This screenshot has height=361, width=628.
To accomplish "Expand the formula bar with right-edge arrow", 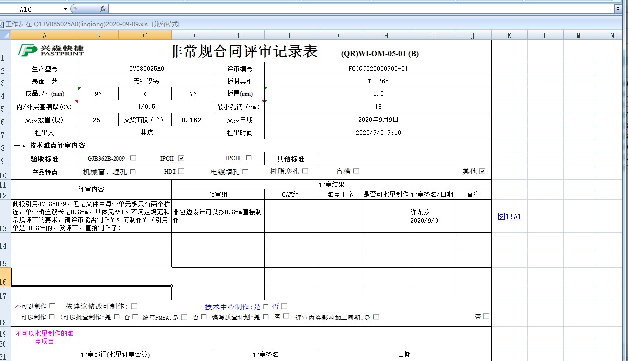I will (618, 9).
